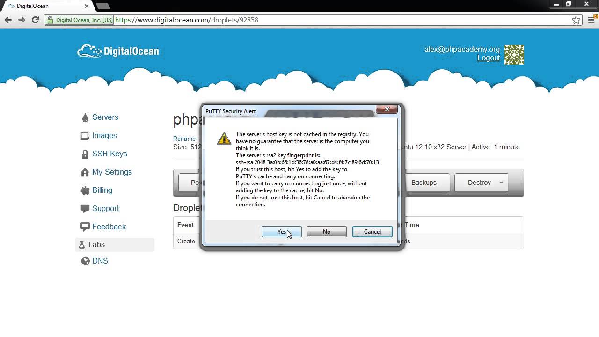Screen dimensions: 599x337
Task: Open Feedback in the sidebar
Action: coord(109,227)
